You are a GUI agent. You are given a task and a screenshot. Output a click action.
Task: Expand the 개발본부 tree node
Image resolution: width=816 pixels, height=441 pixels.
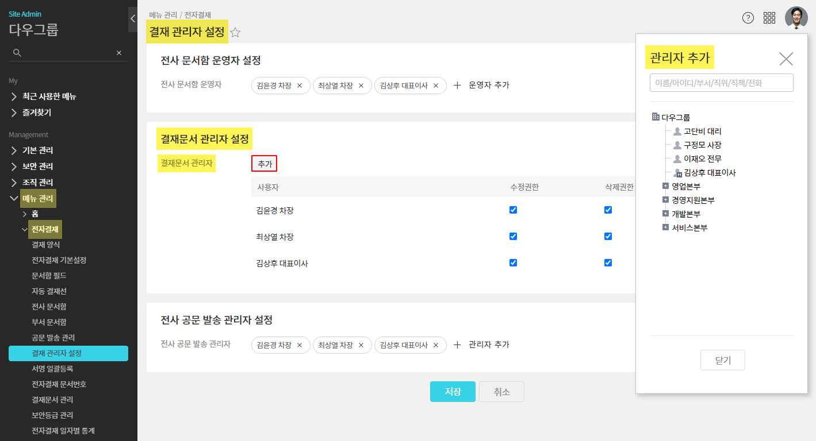point(665,214)
